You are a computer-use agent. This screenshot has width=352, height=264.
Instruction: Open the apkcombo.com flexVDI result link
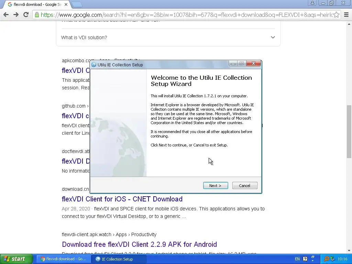tap(75, 70)
